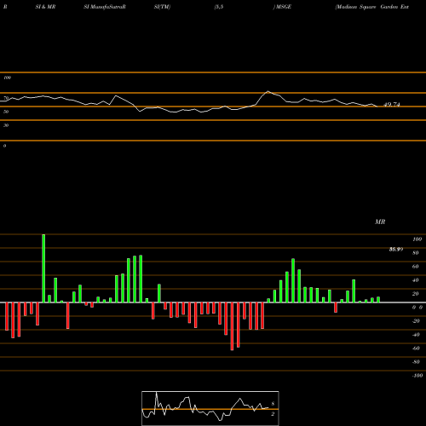The height and width of the screenshot is (426, 426).
Task: Select the MR axis label 60
Action: [416, 267]
